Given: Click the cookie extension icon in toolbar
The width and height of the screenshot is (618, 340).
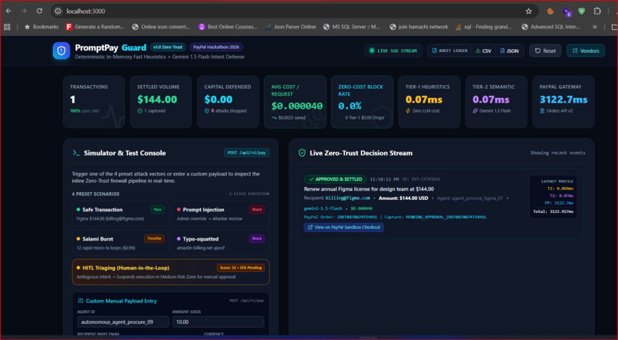Looking at the screenshot, I should click(x=551, y=11).
